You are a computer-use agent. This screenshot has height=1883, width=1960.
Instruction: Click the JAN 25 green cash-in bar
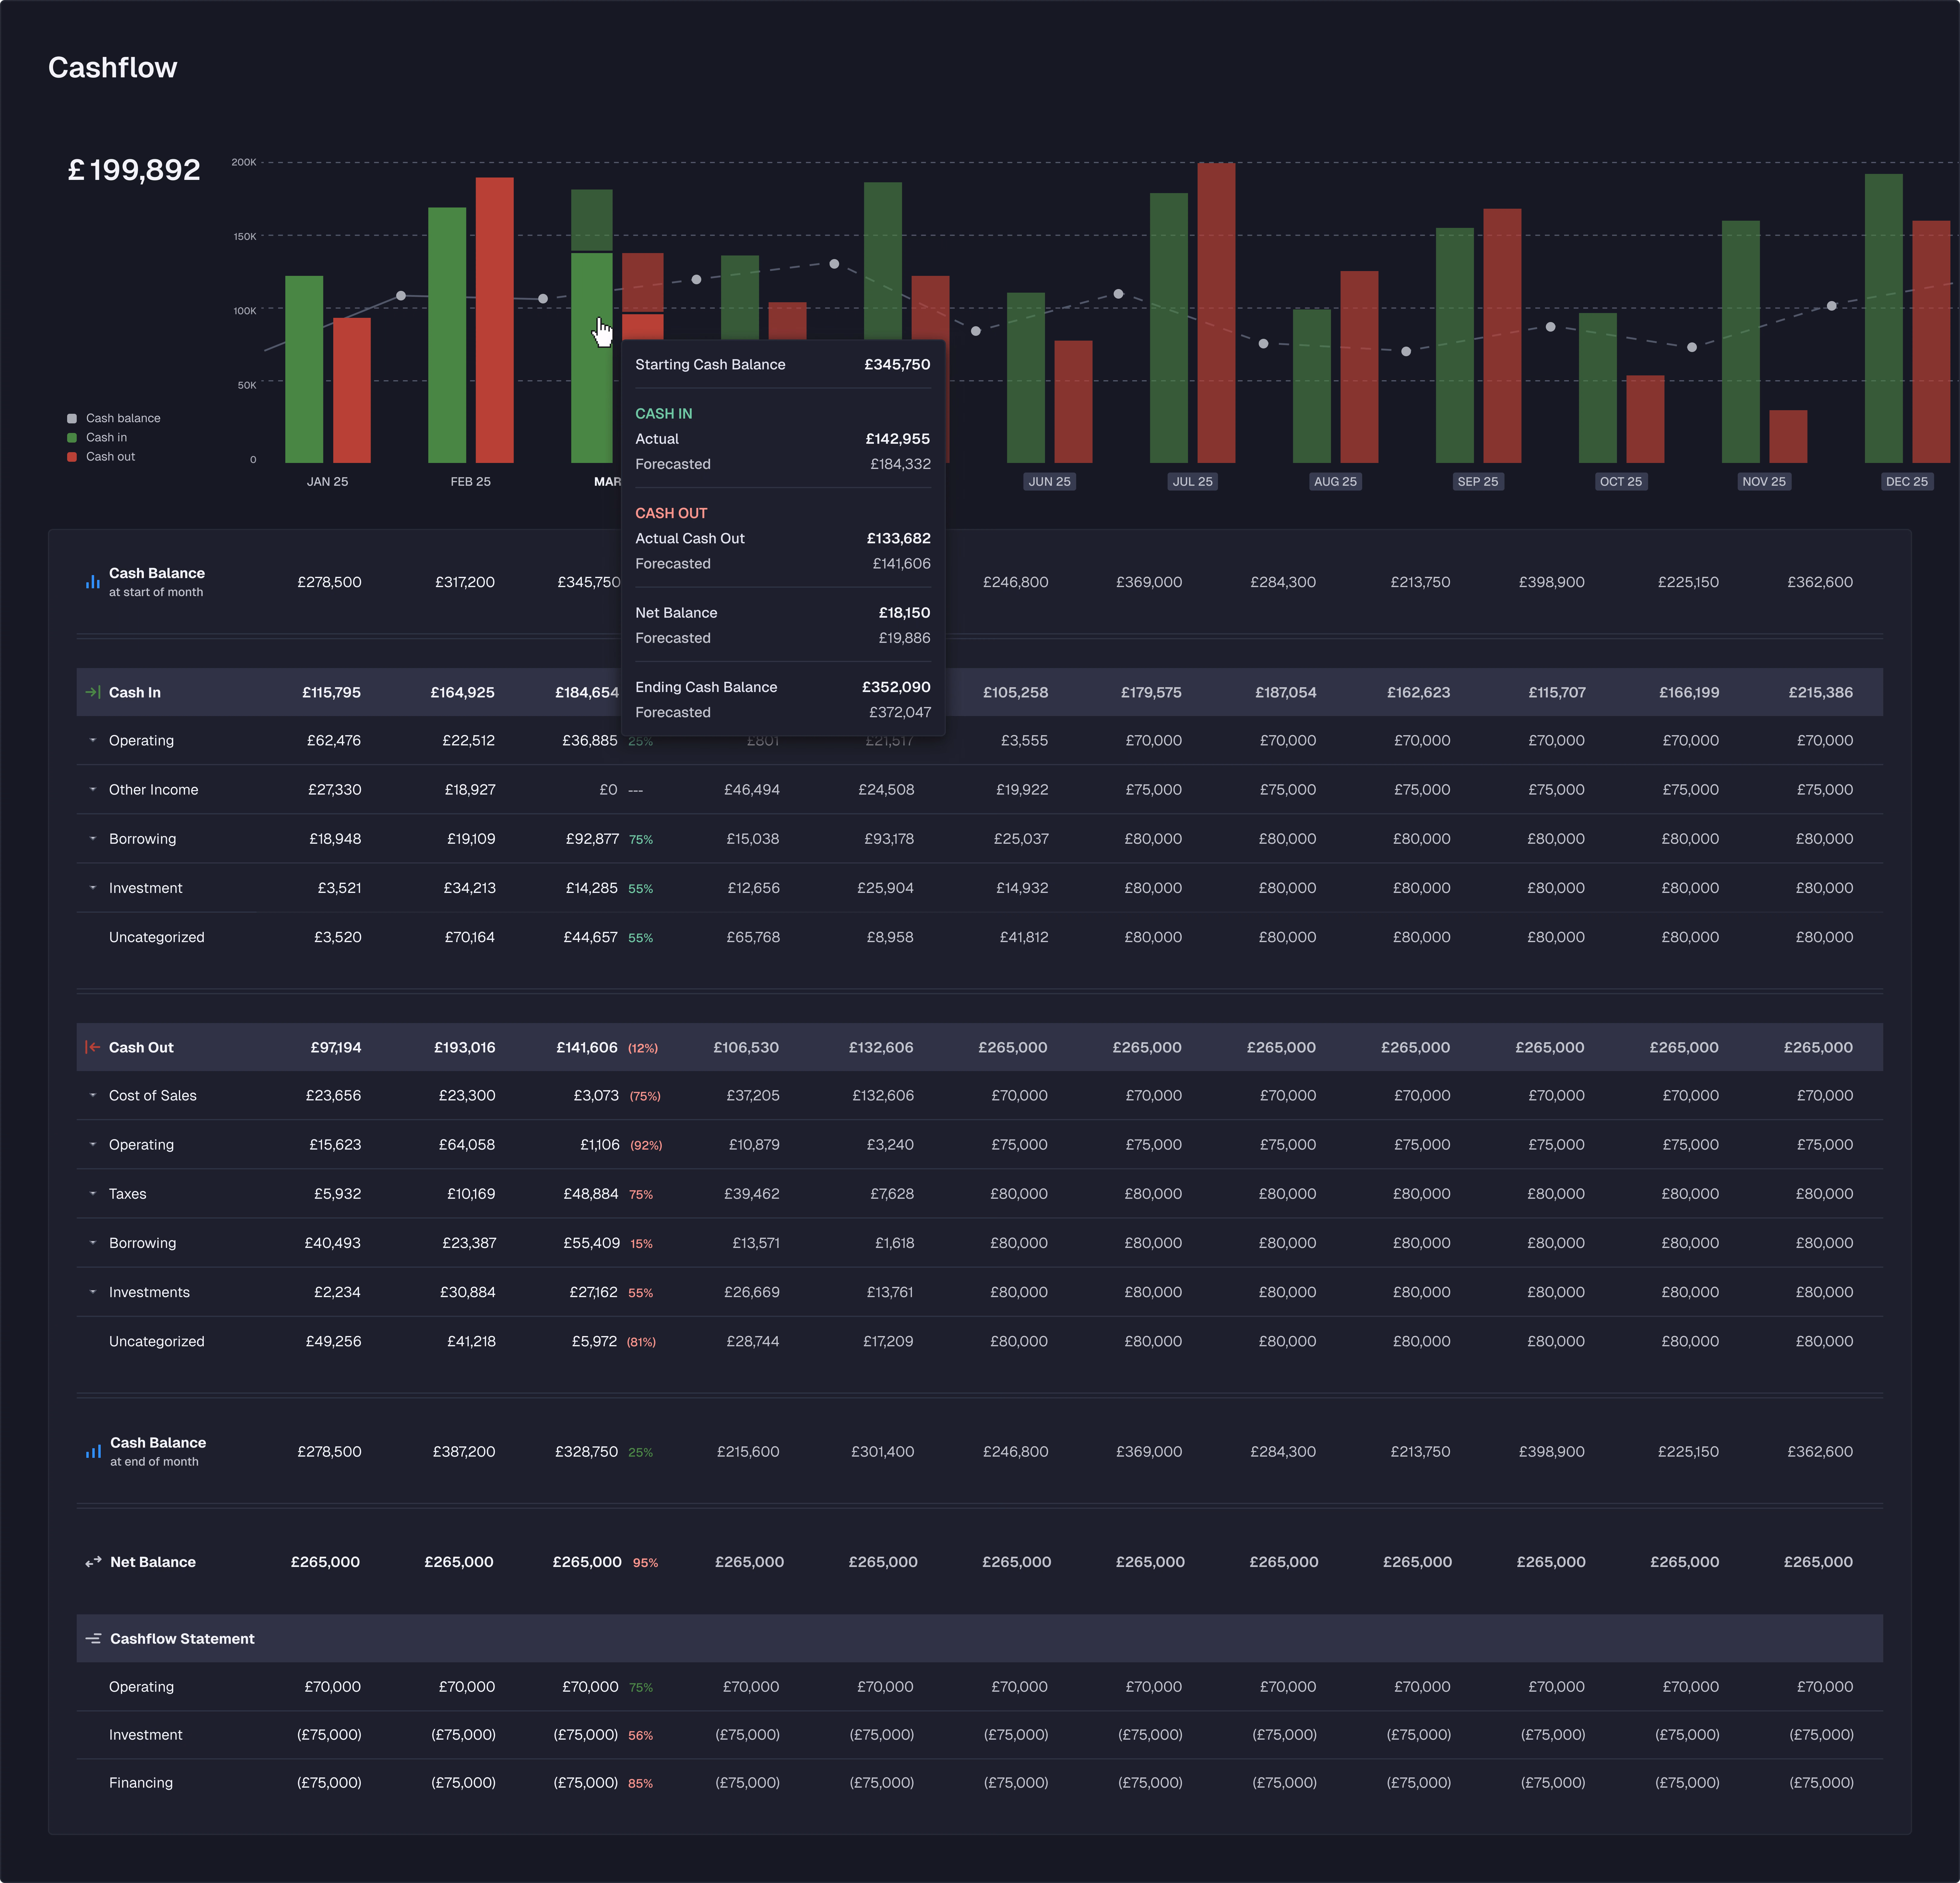tap(304, 369)
